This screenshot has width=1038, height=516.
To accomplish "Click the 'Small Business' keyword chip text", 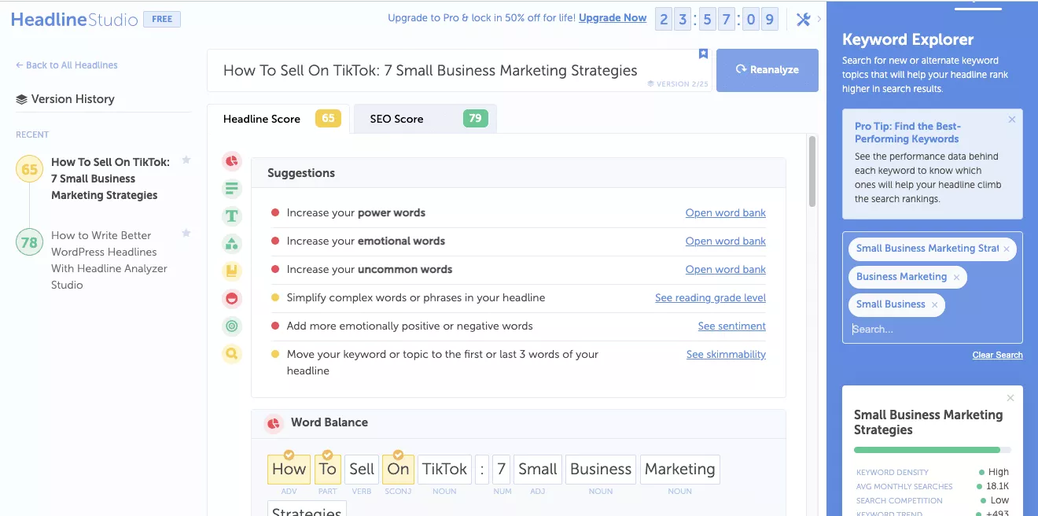I will point(891,304).
